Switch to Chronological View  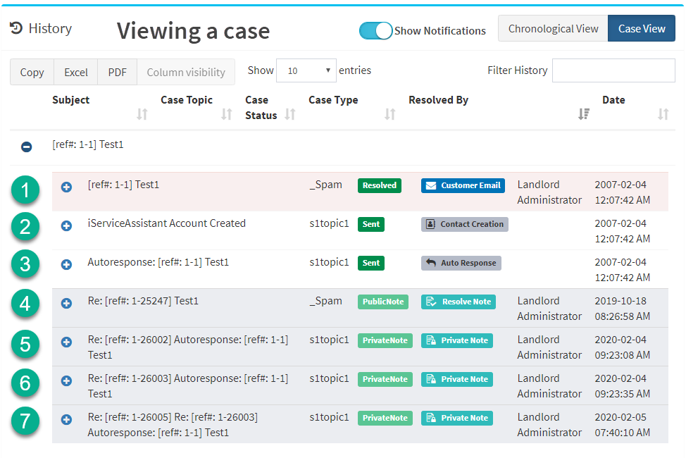click(553, 29)
